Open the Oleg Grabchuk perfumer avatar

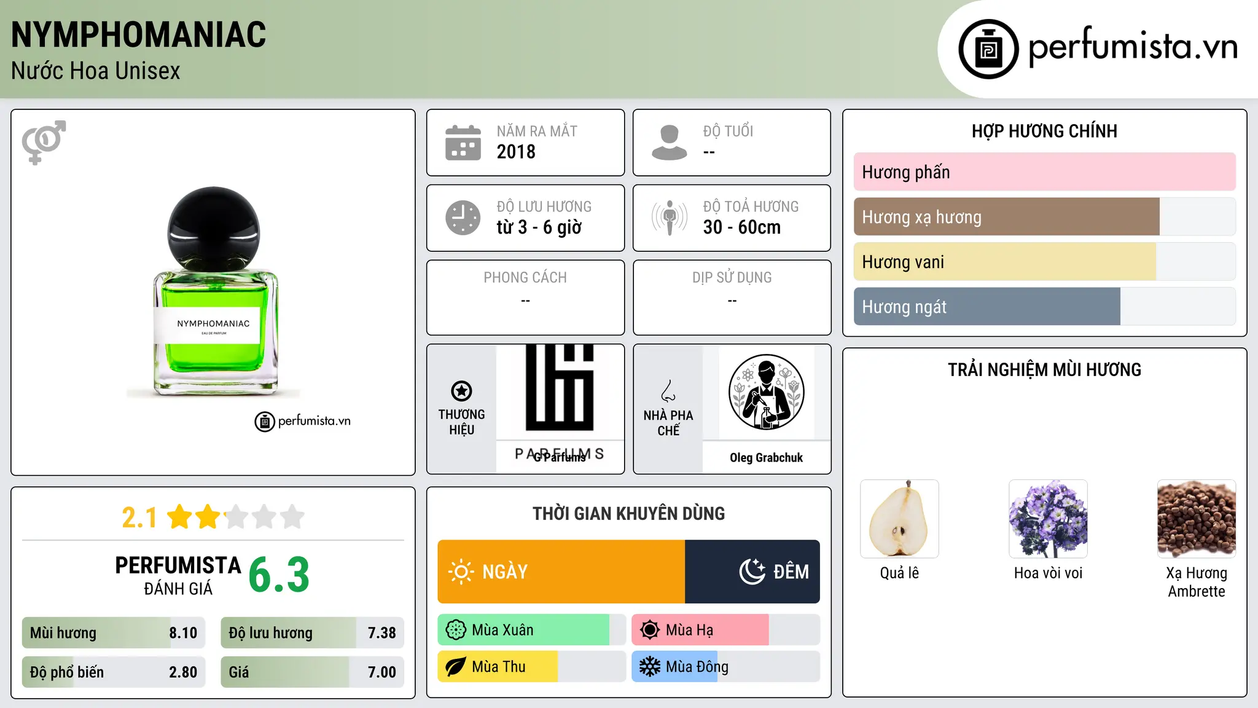(x=766, y=392)
